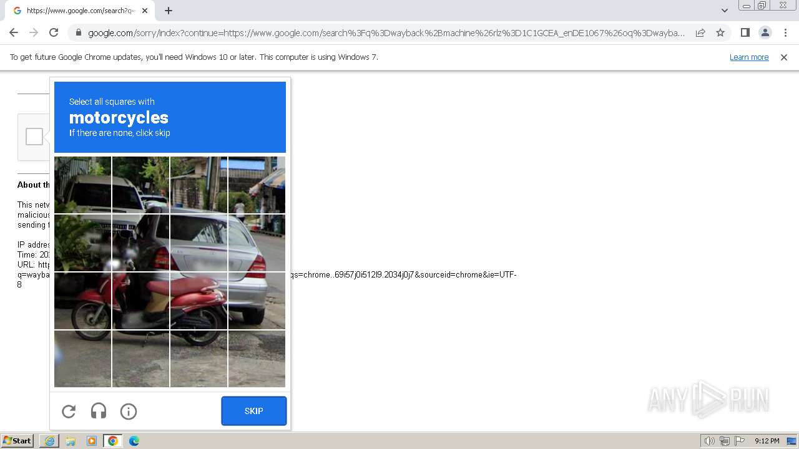Viewport: 799px width, 449px height.
Task: Click the browser forward arrow
Action: pos(34,32)
